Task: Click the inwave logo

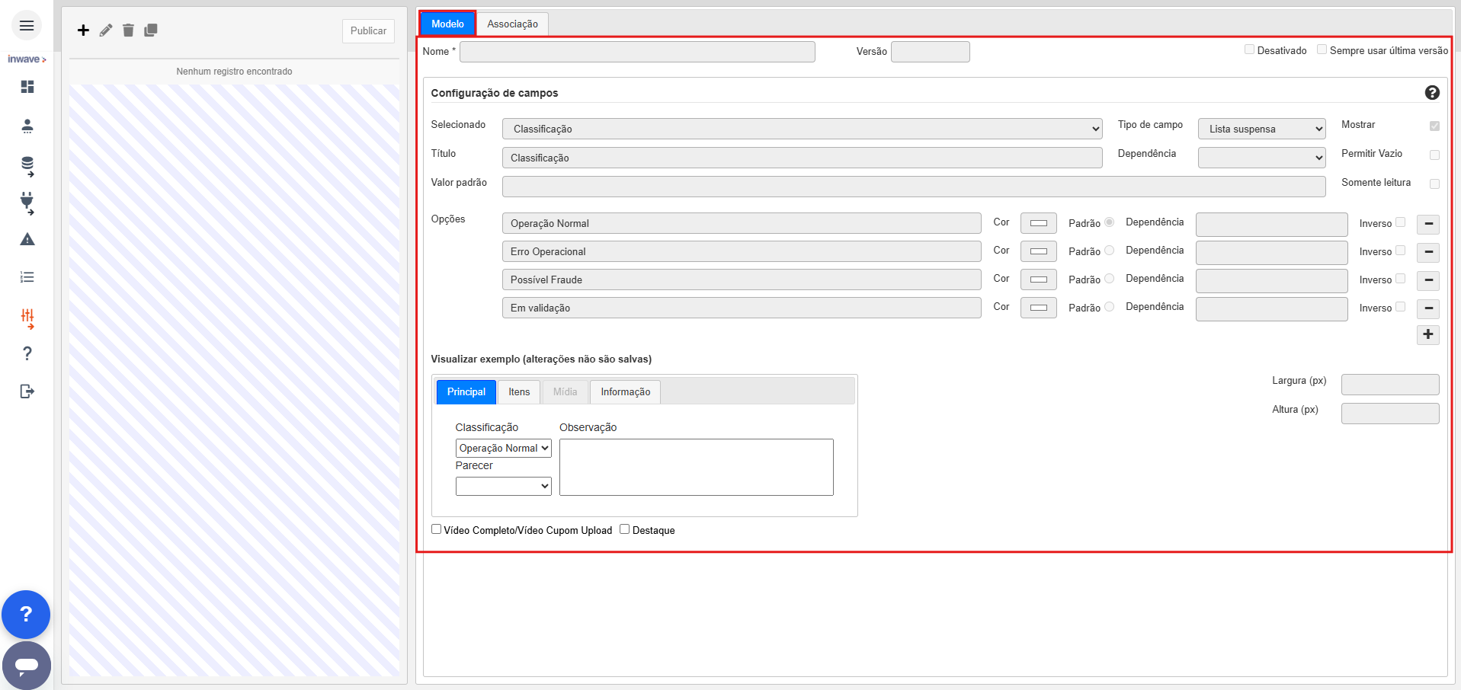Action: (27, 59)
